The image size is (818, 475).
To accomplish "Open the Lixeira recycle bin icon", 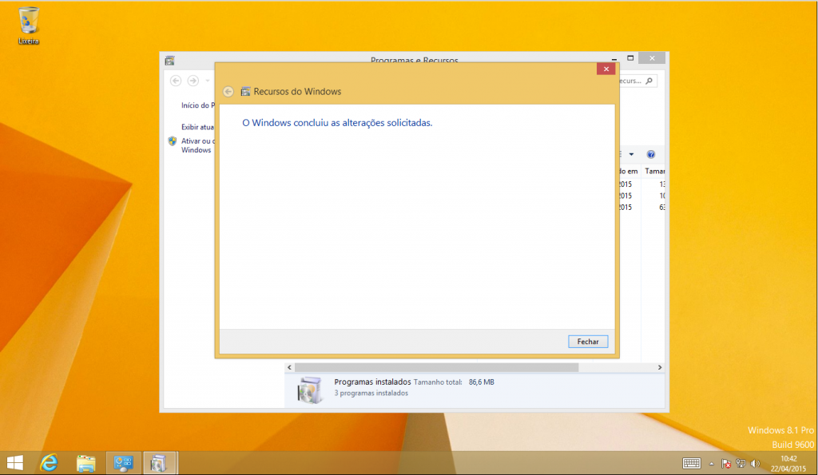I will (29, 26).
